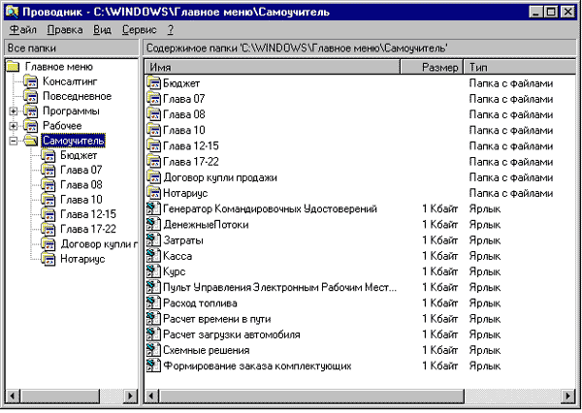This screenshot has height=413, width=582.
Task: Sort by the Имя column header
Action: click(x=273, y=67)
